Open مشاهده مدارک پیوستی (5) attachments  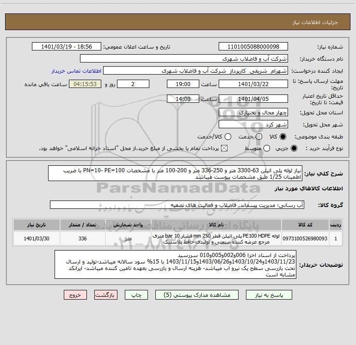pos(197,295)
